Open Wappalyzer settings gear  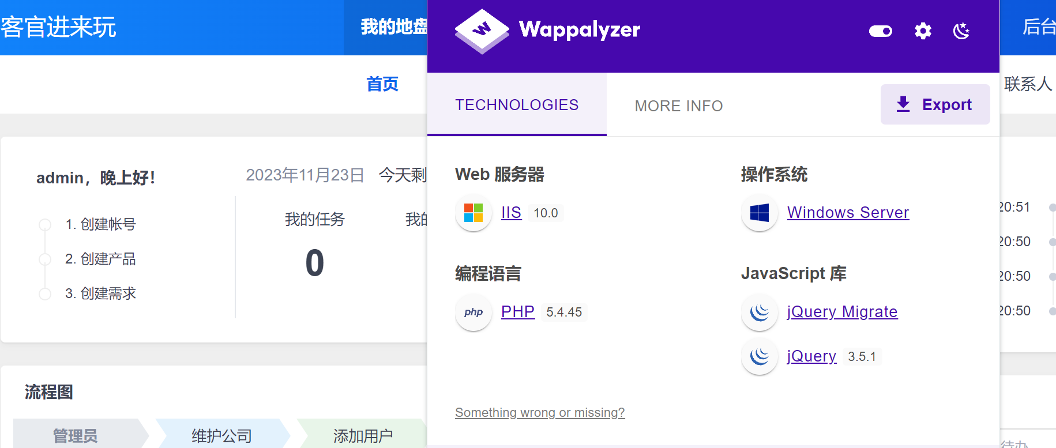[x=923, y=31]
